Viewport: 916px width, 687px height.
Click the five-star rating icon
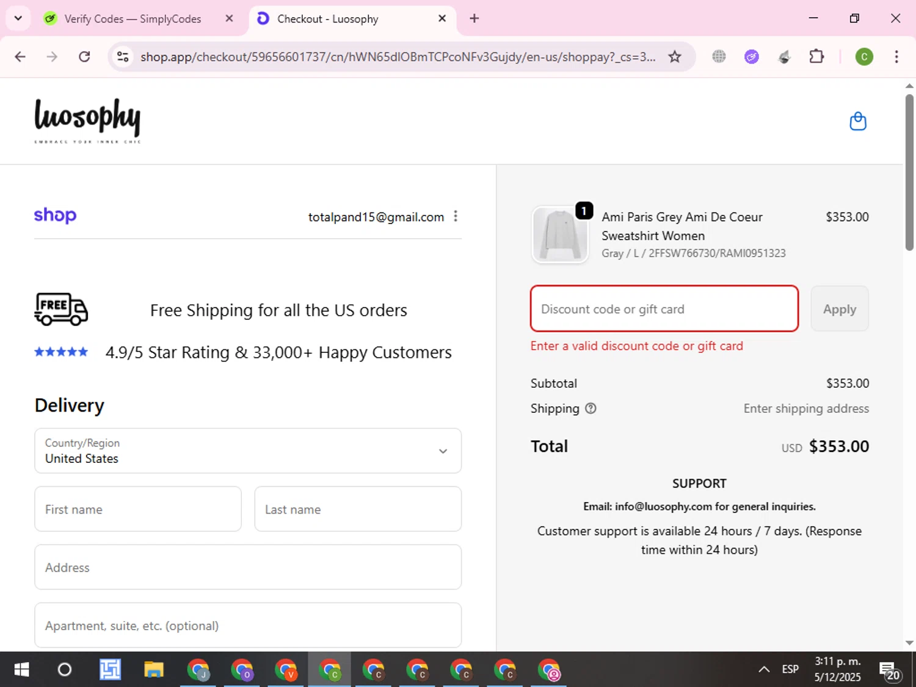coord(61,352)
